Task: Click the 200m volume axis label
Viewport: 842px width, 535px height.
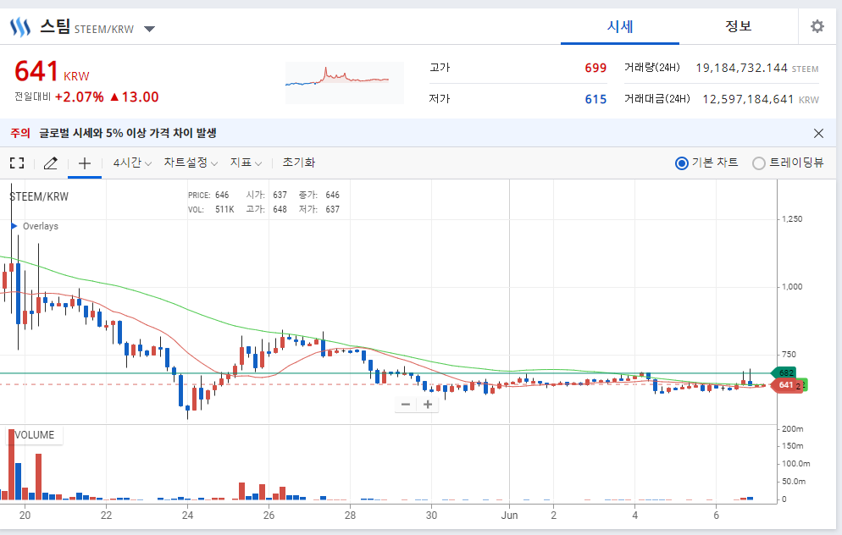Action: [793, 428]
